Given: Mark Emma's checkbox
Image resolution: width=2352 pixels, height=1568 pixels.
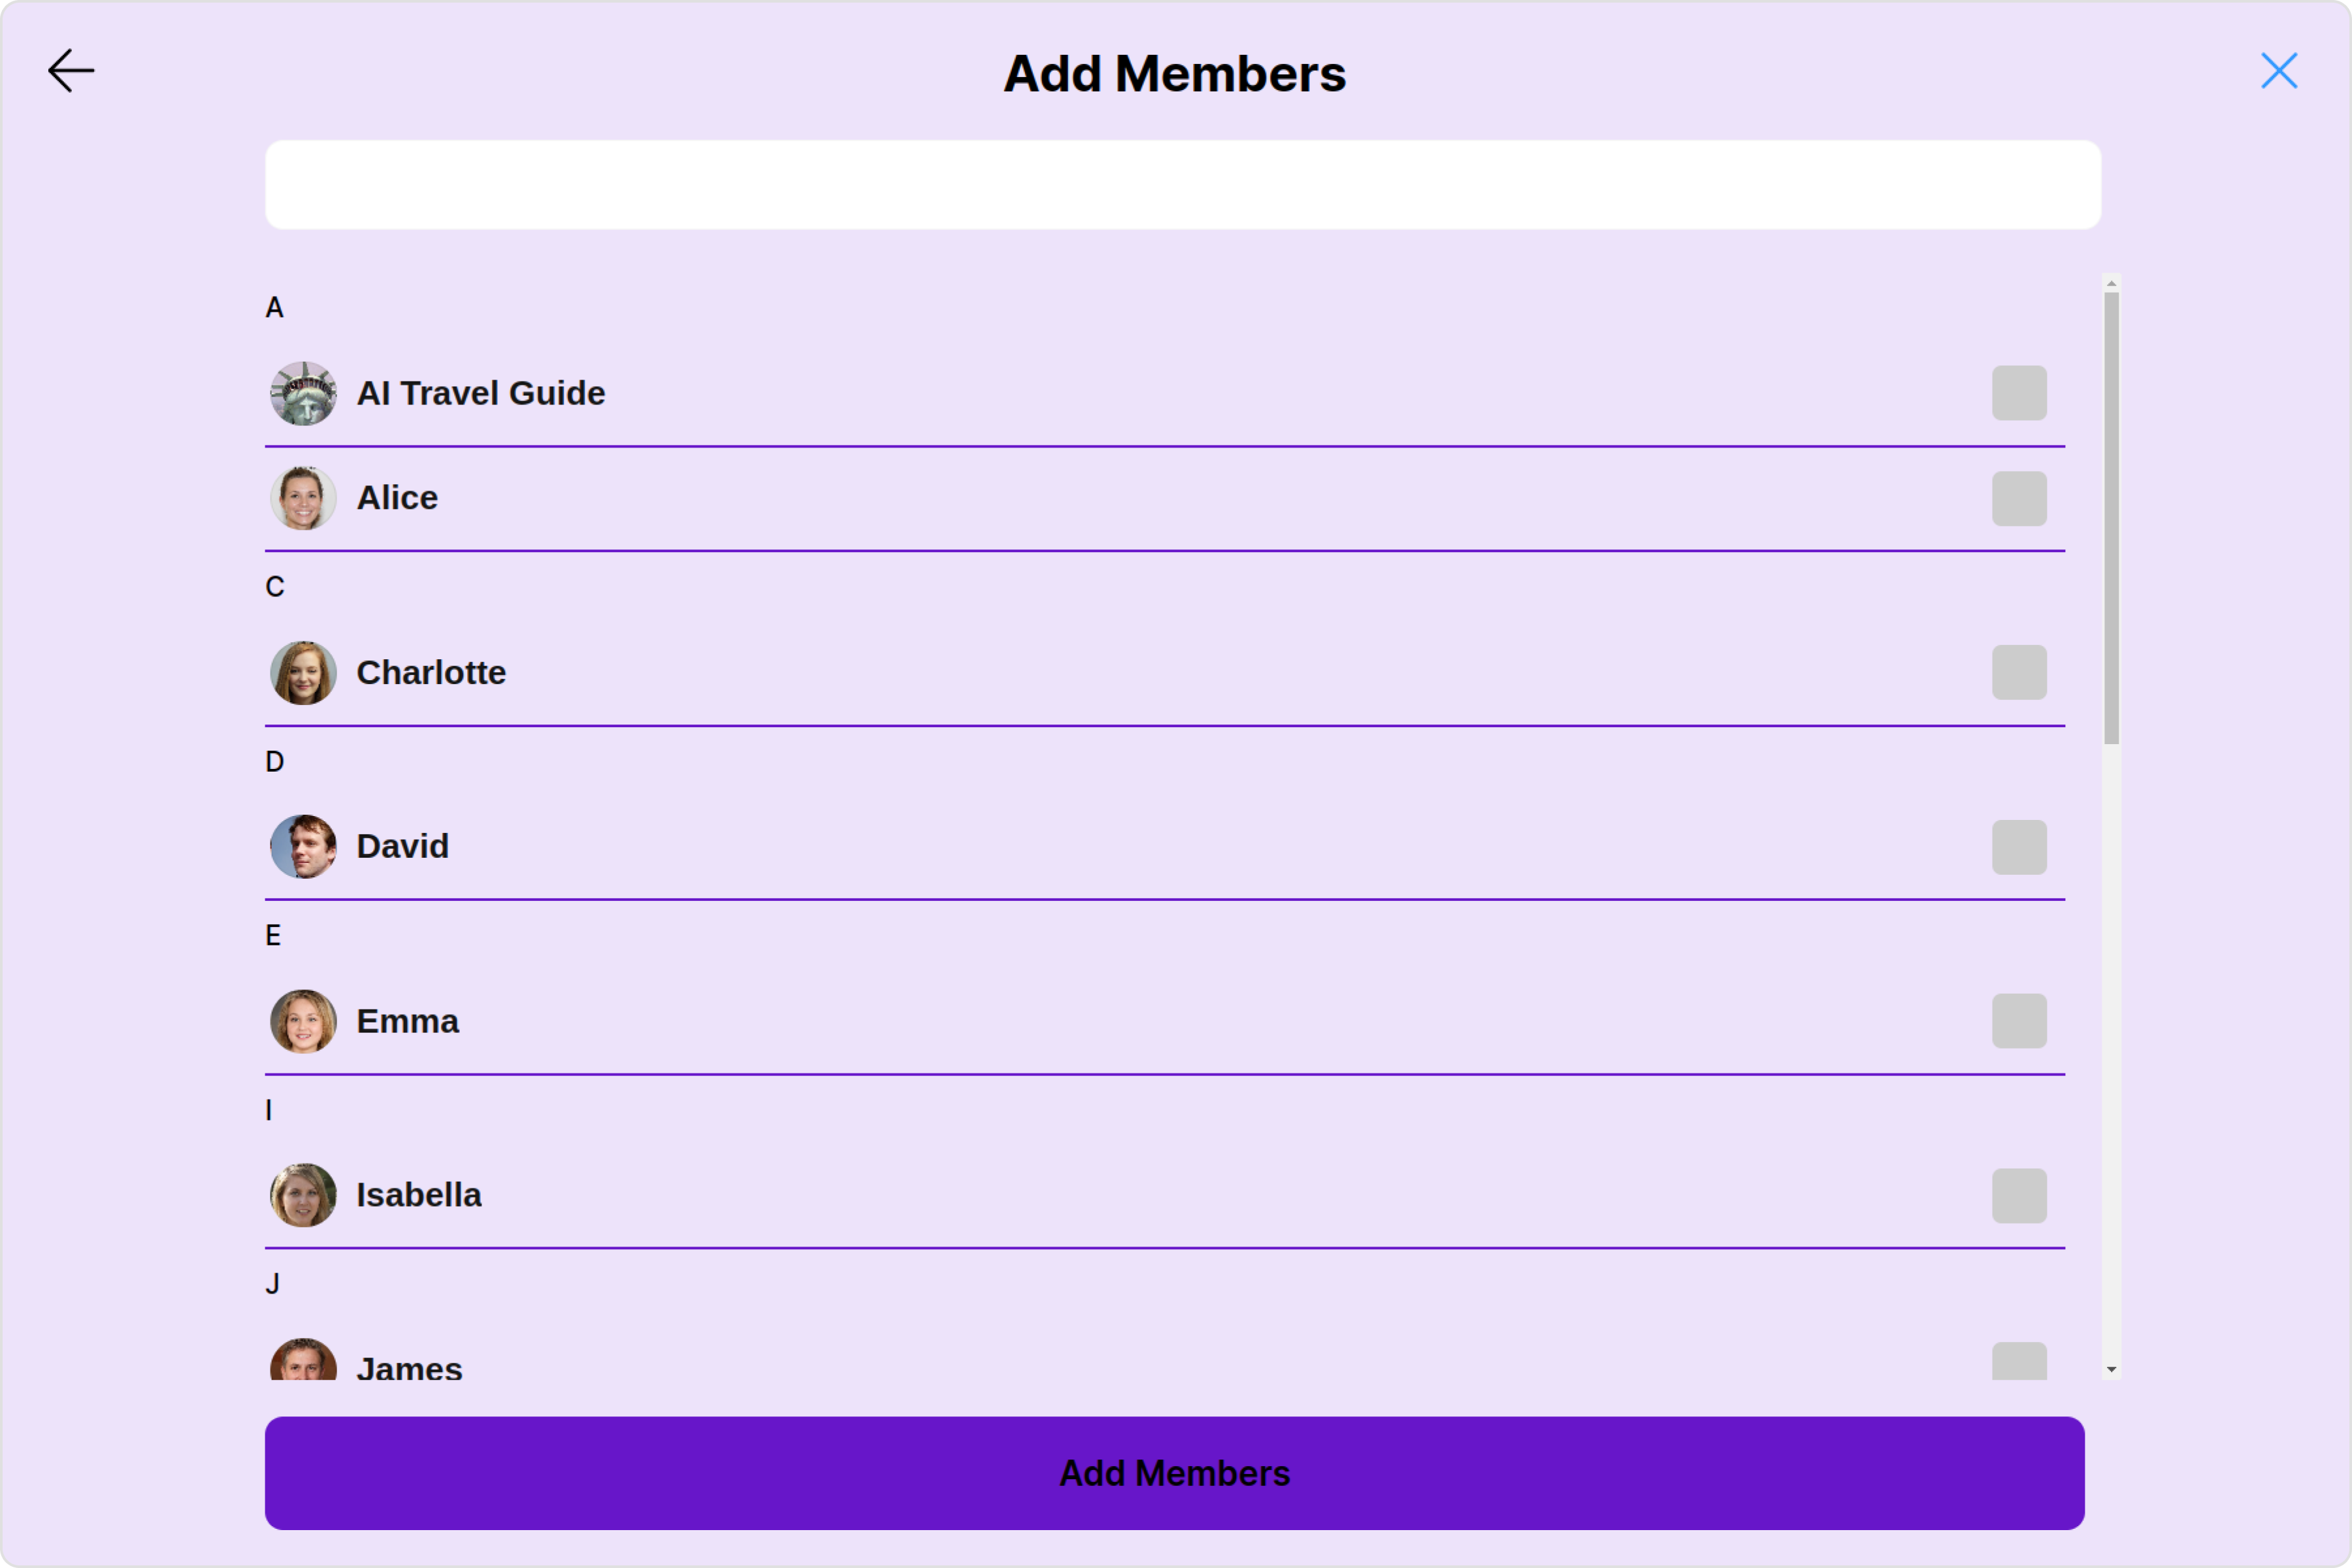Looking at the screenshot, I should [2019, 1021].
